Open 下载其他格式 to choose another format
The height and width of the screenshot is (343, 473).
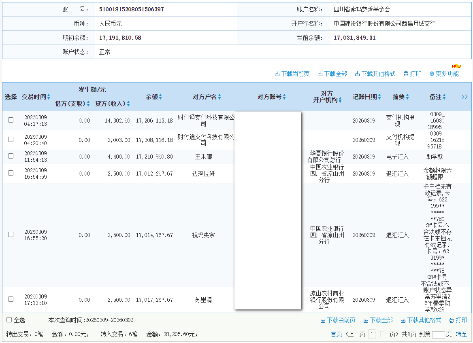357,74
